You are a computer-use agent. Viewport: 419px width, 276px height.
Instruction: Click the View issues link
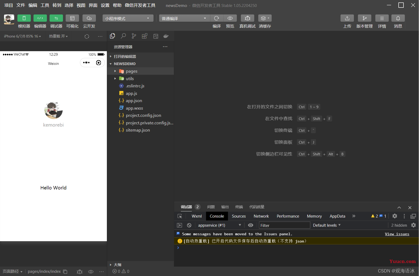pyautogui.click(x=397, y=234)
